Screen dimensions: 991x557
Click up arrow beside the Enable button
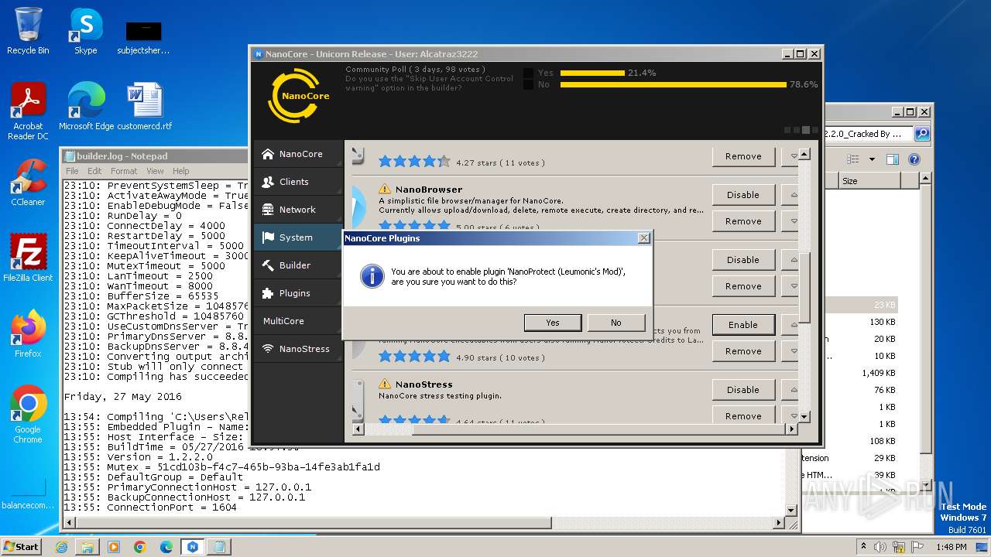(x=790, y=325)
